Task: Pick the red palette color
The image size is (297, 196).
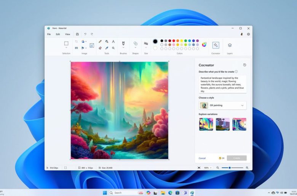Action: point(174,41)
